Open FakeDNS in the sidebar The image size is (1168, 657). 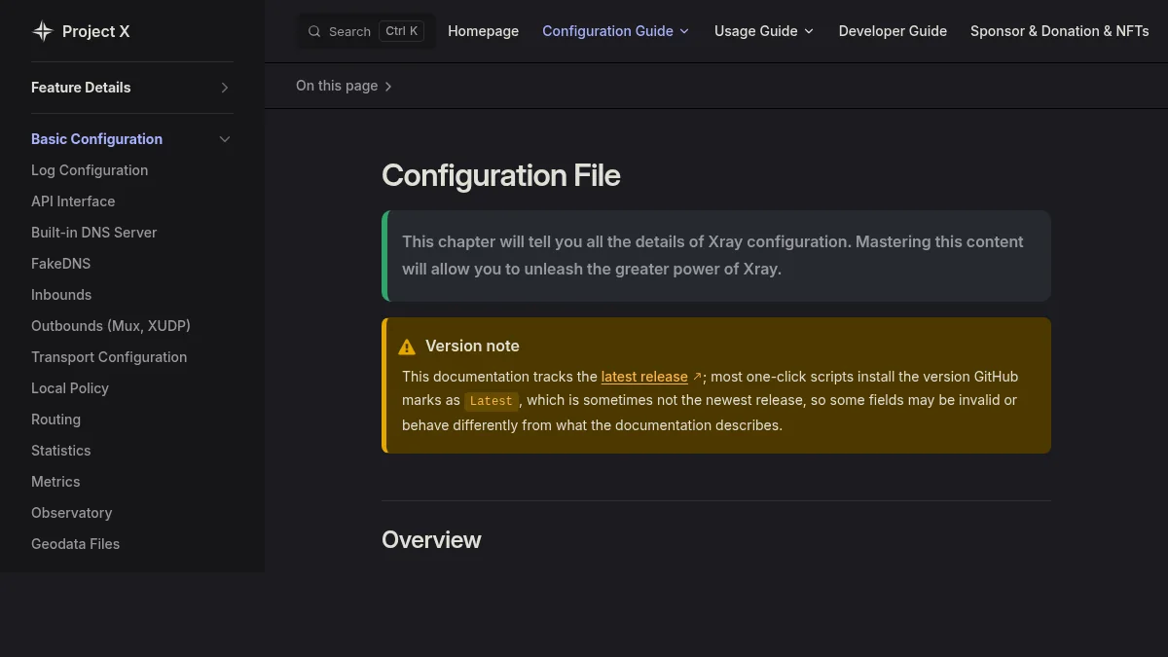60,264
